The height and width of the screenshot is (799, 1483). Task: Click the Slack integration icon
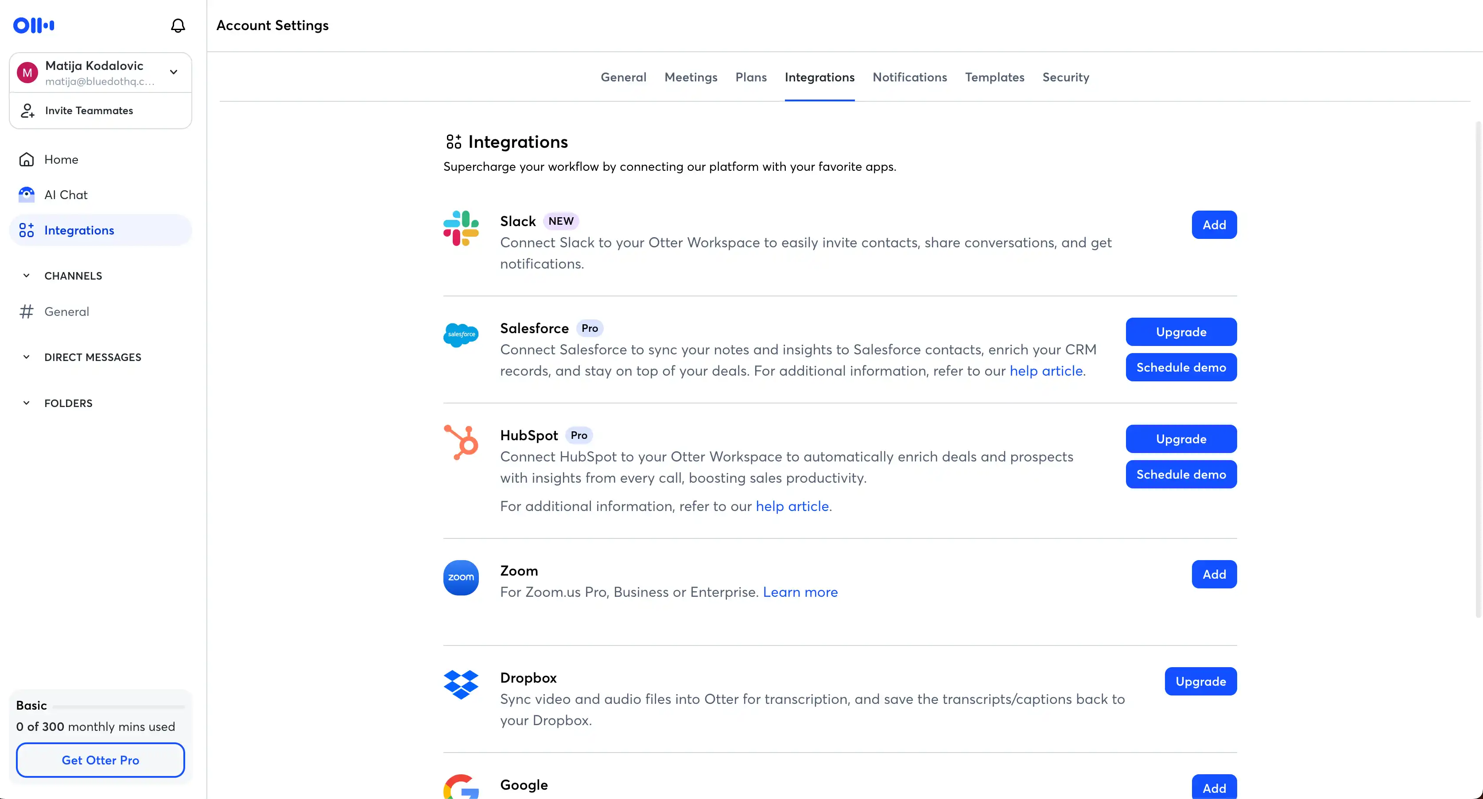pos(461,228)
